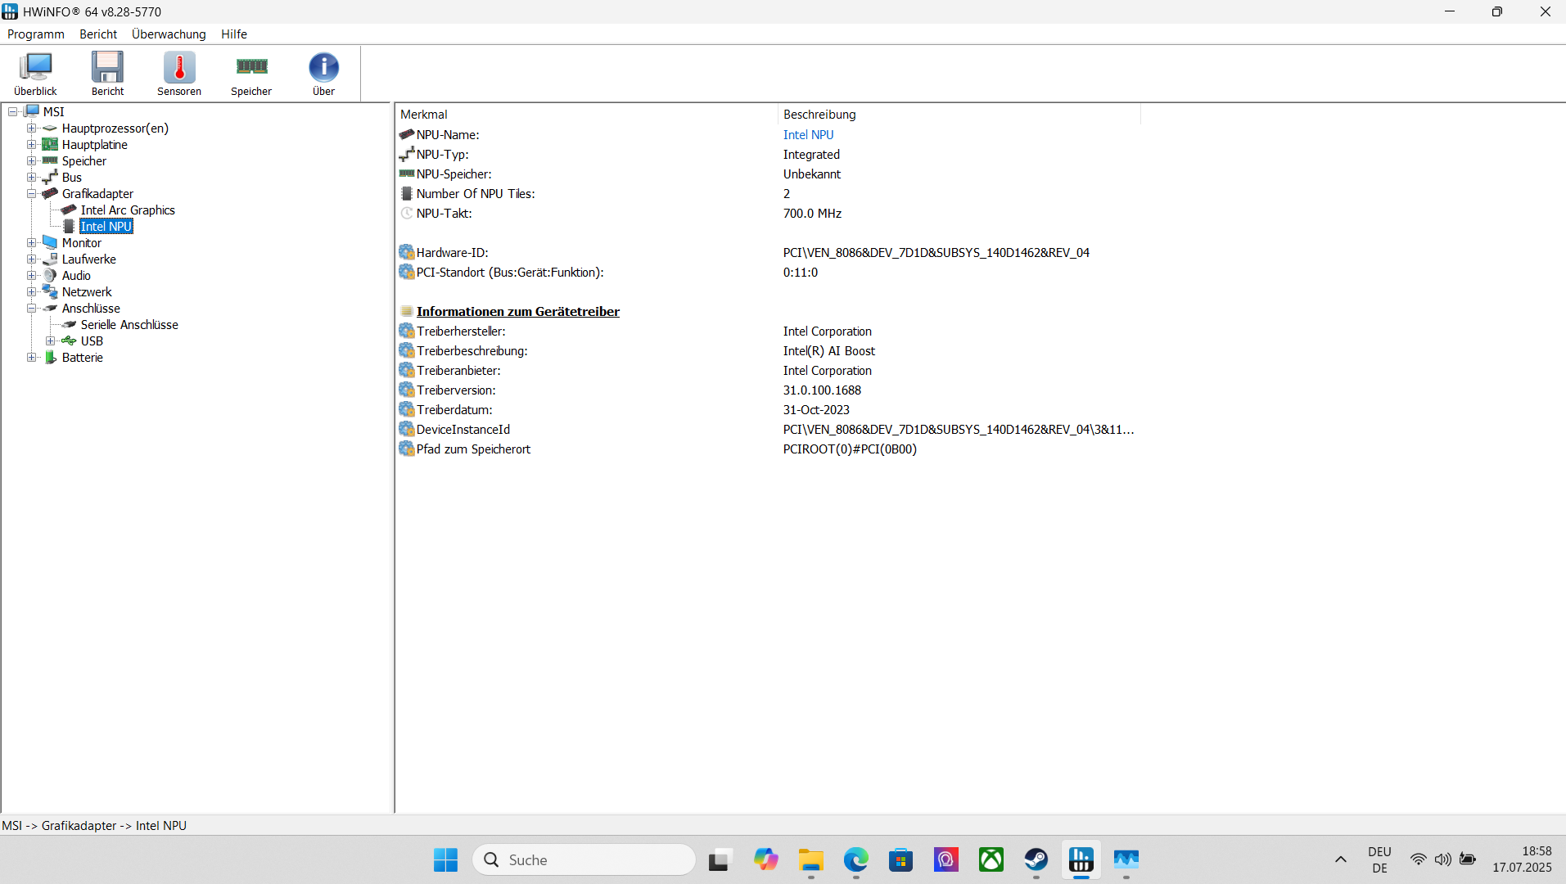Click the Audio speaker icon in tree
The height and width of the screenshot is (884, 1566).
point(50,275)
